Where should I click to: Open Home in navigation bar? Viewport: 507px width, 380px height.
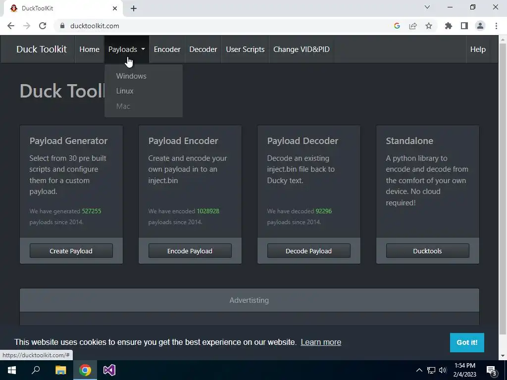coord(89,49)
